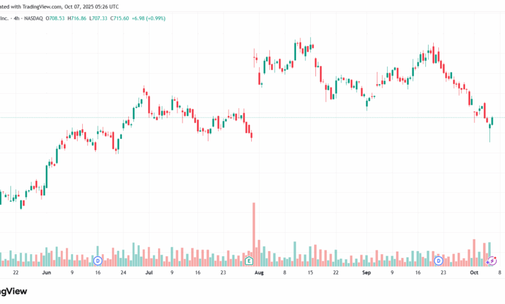505x304 pixels.
Task: Click the last green candle on the chart
Action: (x=493, y=120)
